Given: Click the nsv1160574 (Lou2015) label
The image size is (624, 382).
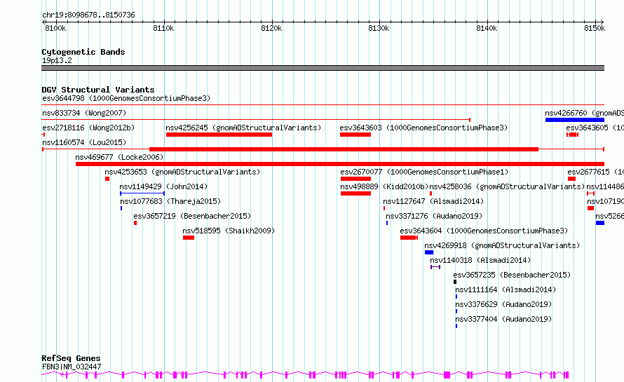Looking at the screenshot, I should pyautogui.click(x=84, y=142).
